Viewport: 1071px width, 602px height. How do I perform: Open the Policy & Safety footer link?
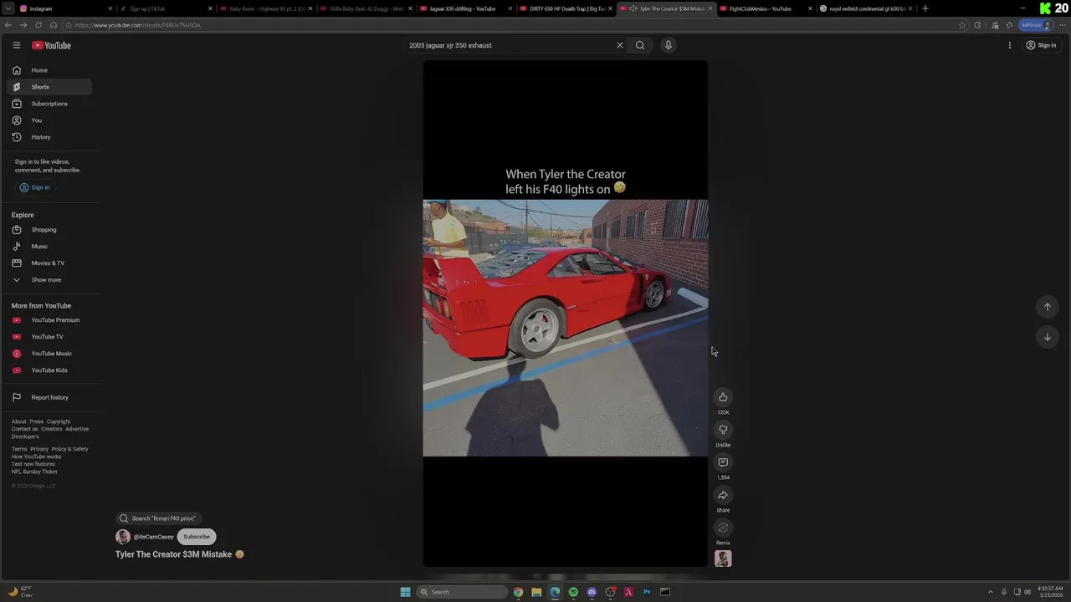pos(69,449)
